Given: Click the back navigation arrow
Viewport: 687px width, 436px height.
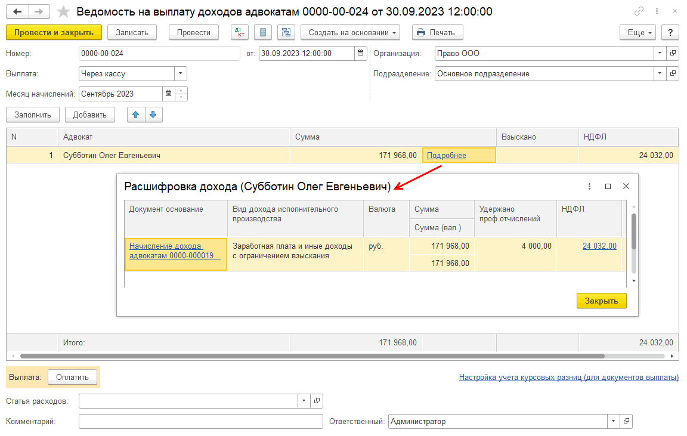Looking at the screenshot, I should coord(18,11).
